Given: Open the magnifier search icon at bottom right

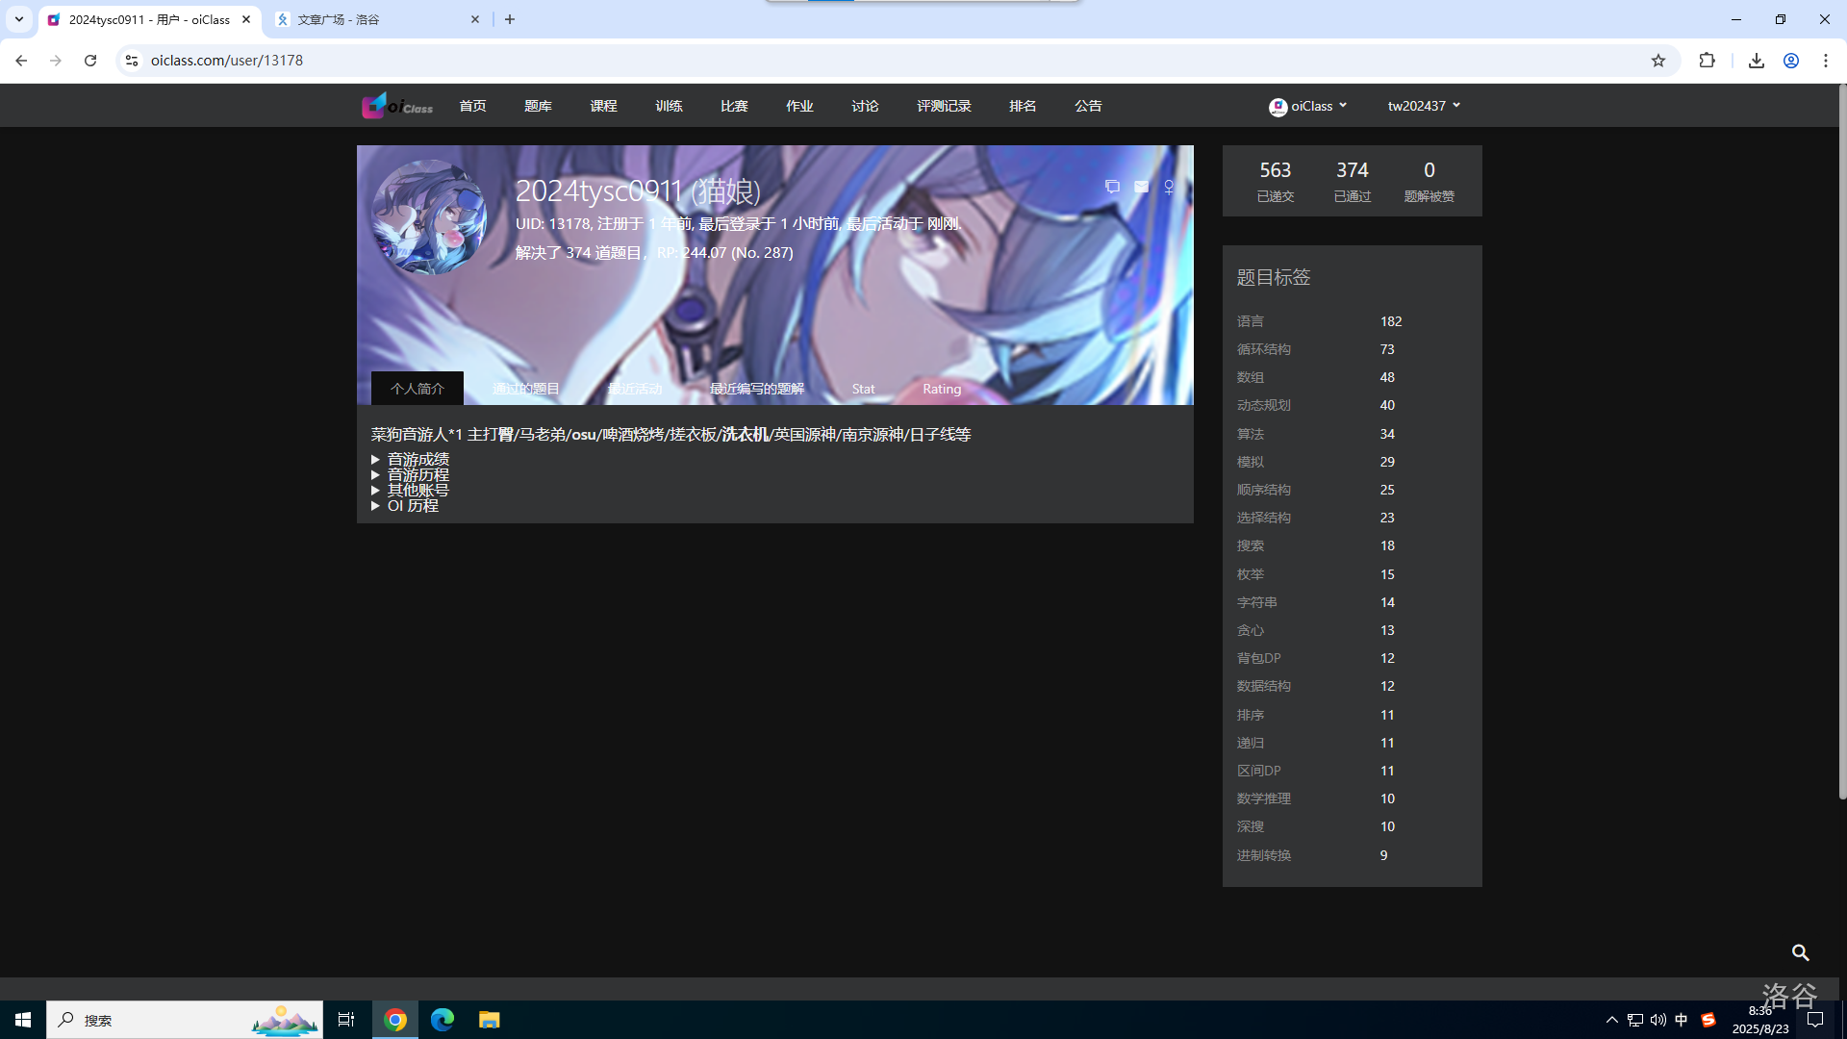Looking at the screenshot, I should [x=1800, y=952].
